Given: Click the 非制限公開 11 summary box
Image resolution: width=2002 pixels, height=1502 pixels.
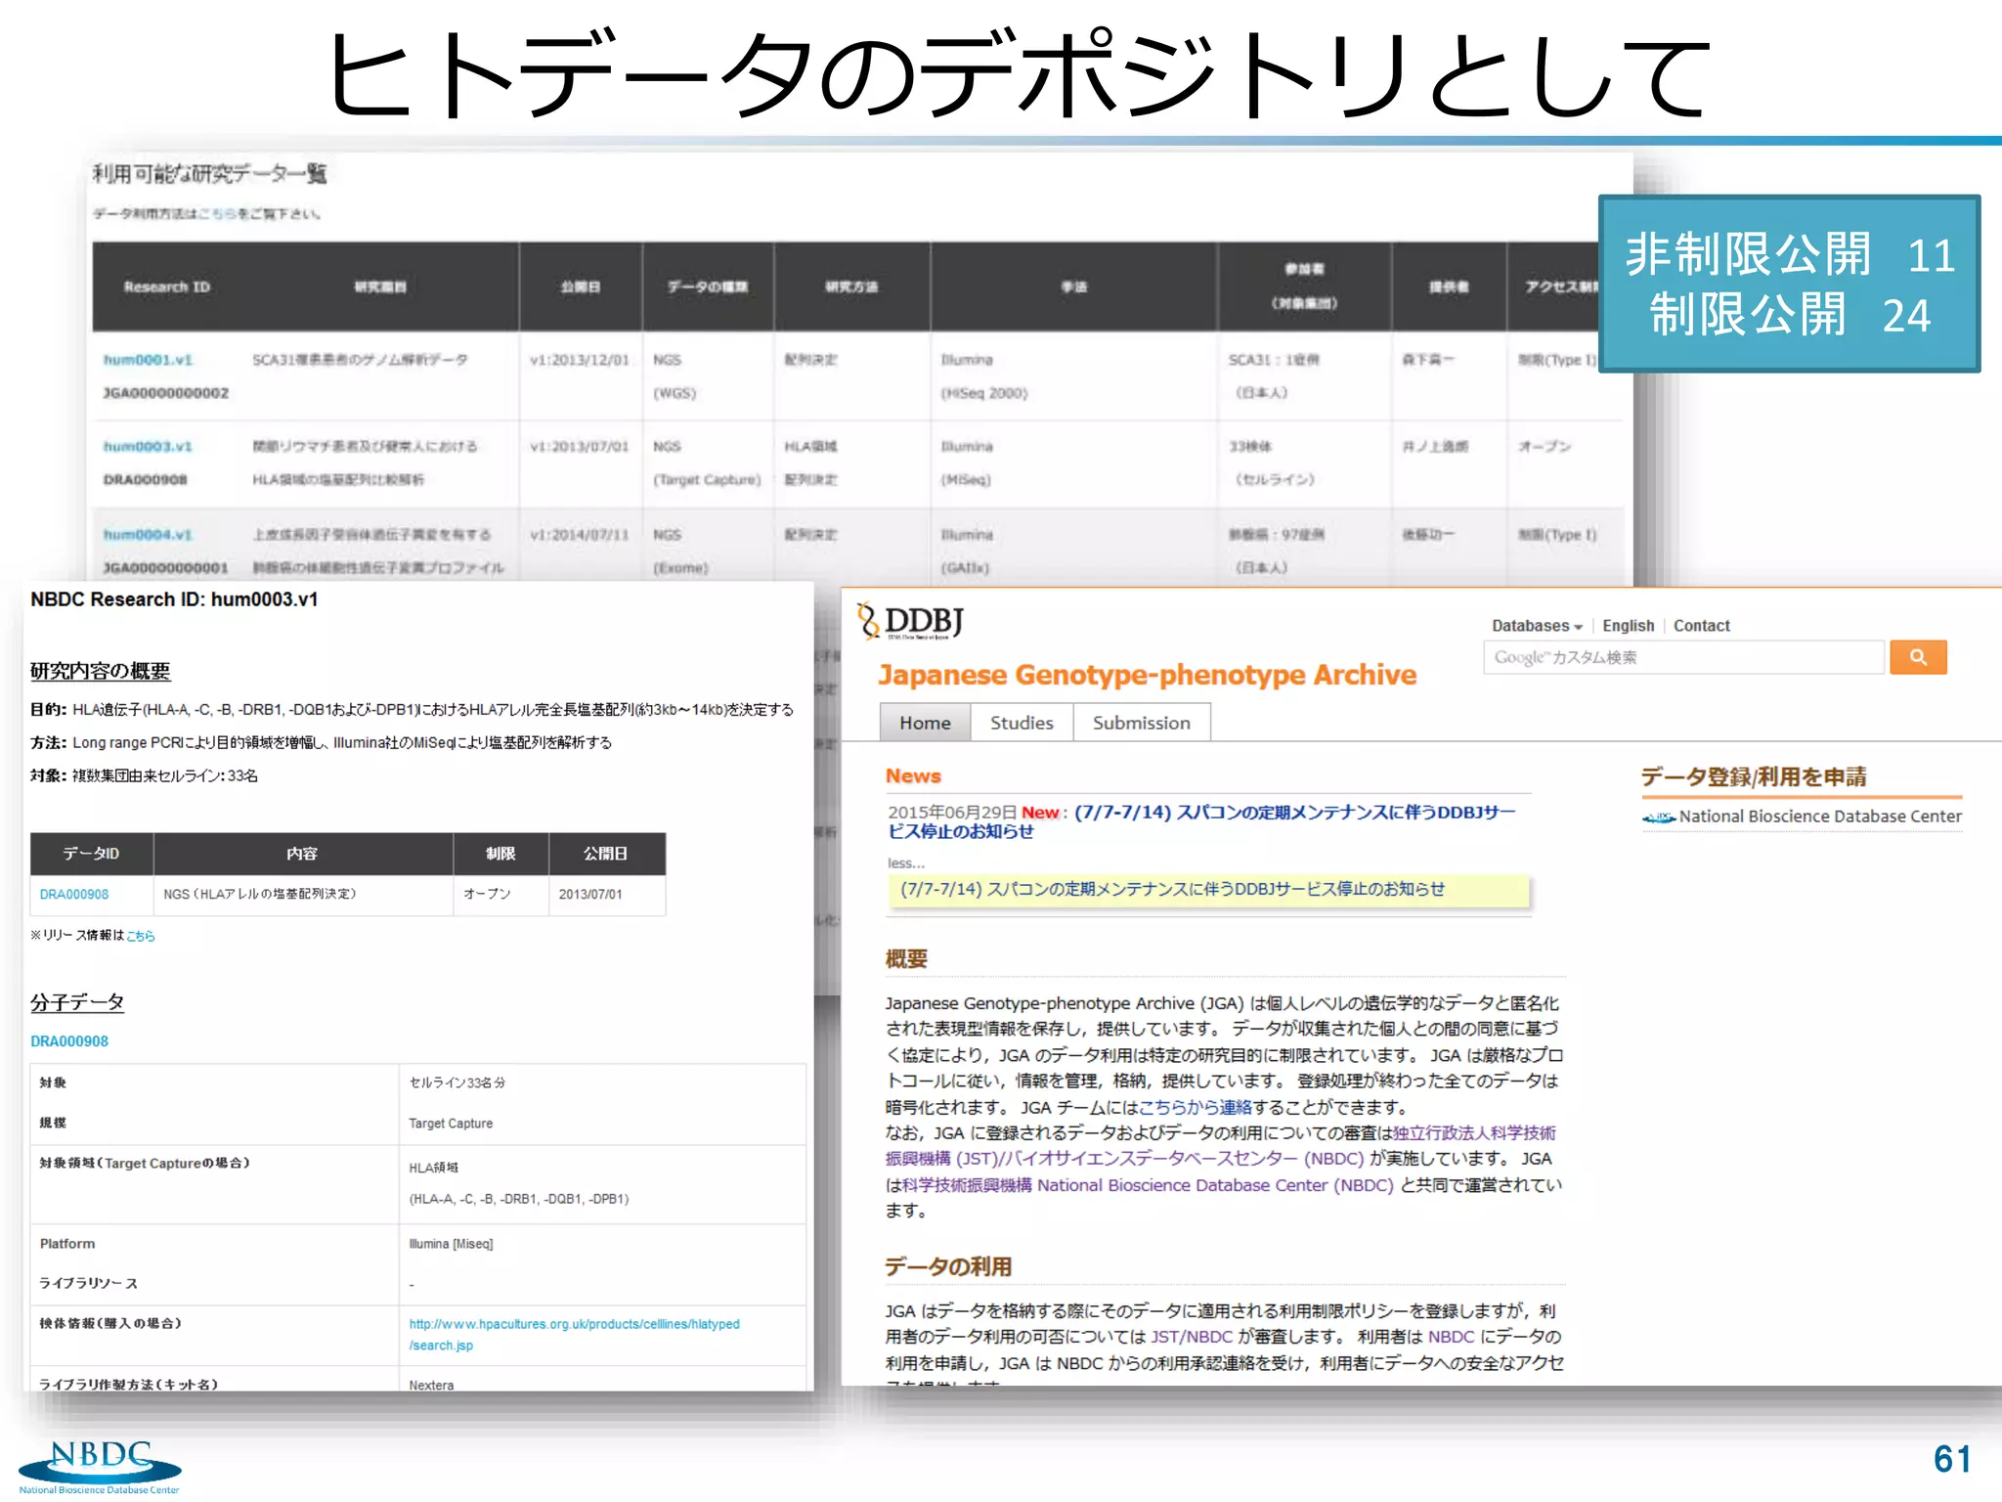Looking at the screenshot, I should coord(1790,284).
